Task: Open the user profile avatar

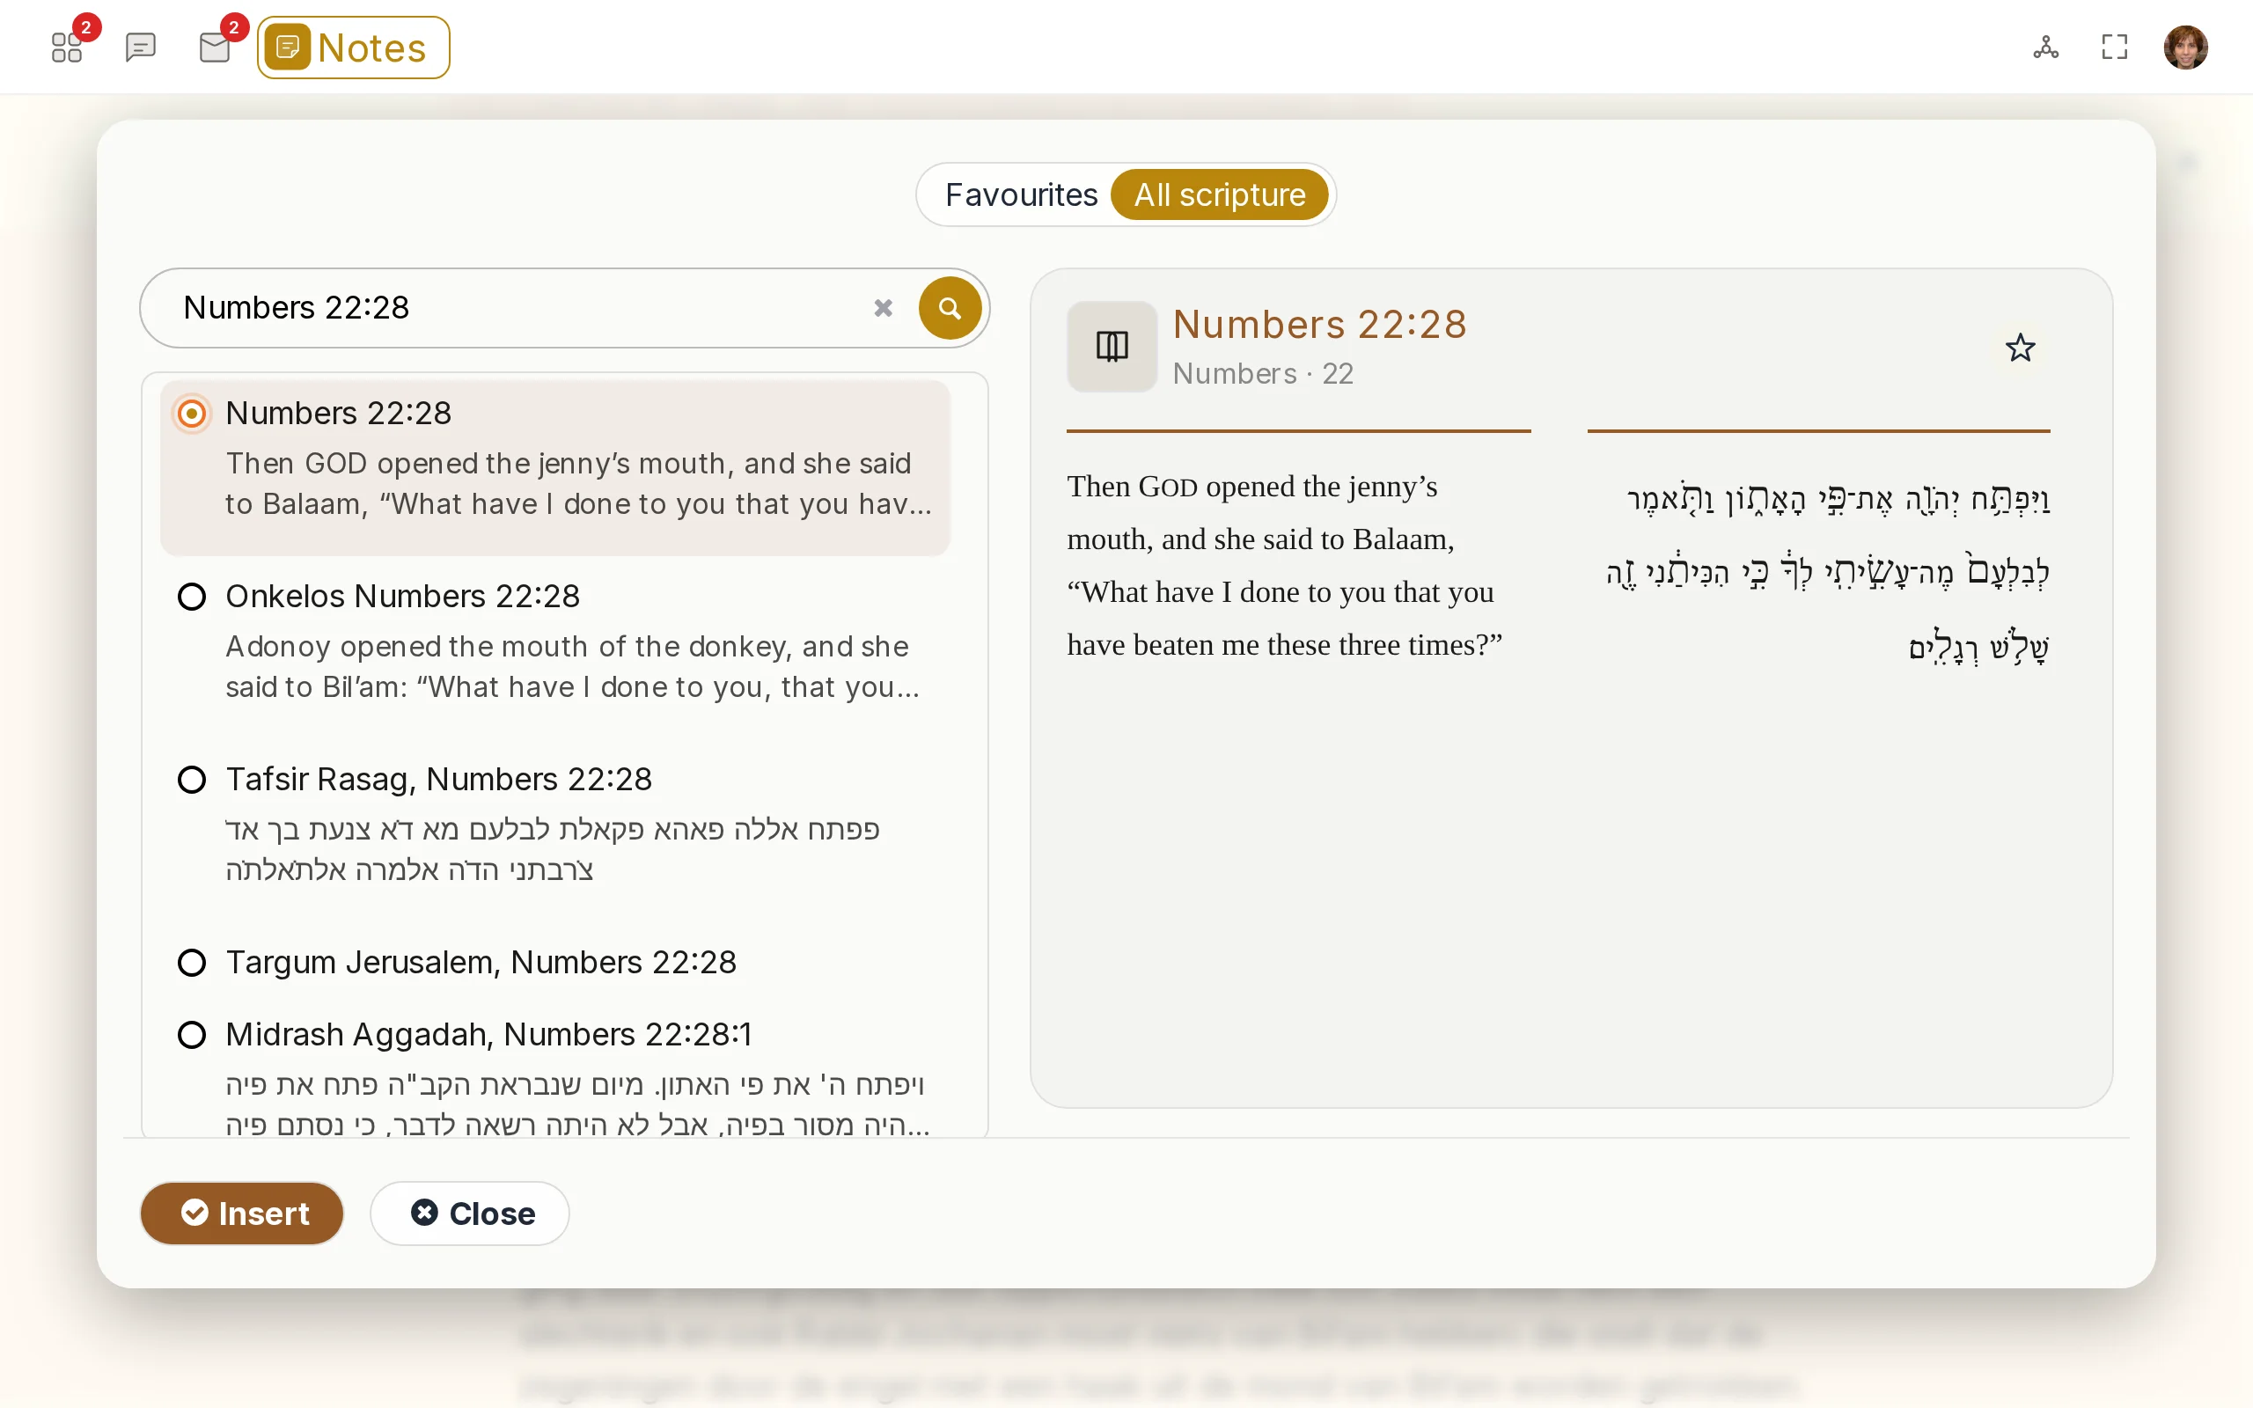Action: click(x=2186, y=48)
